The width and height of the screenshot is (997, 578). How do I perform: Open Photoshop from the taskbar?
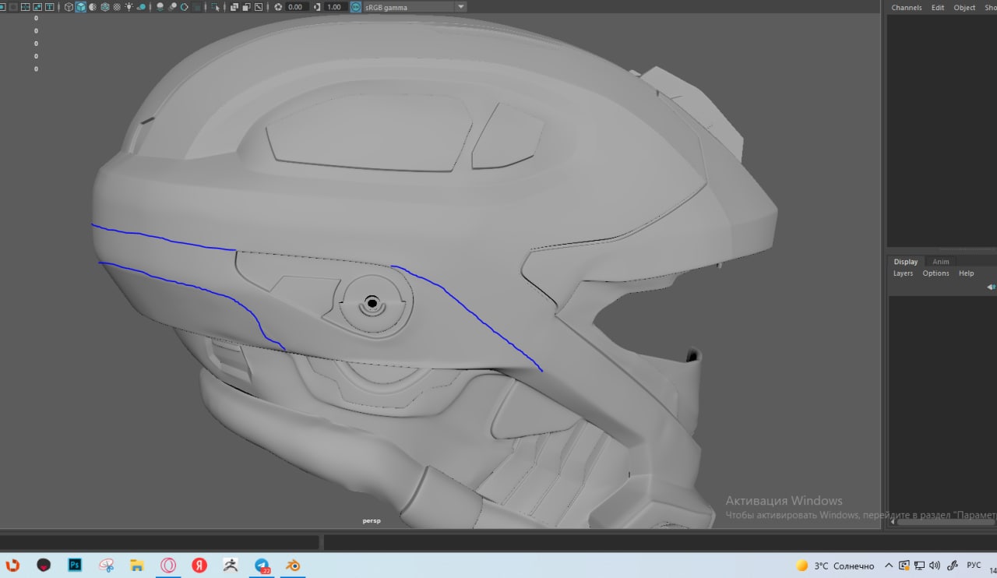tap(75, 566)
